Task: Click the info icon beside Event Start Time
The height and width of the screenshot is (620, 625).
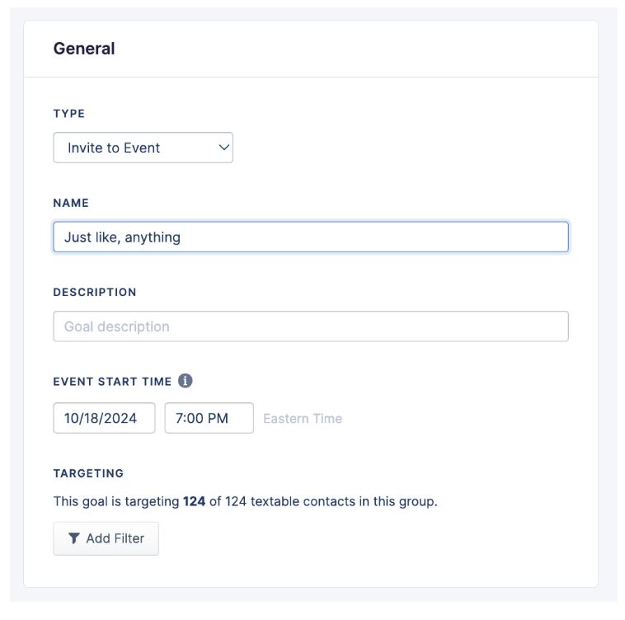Action: point(186,382)
